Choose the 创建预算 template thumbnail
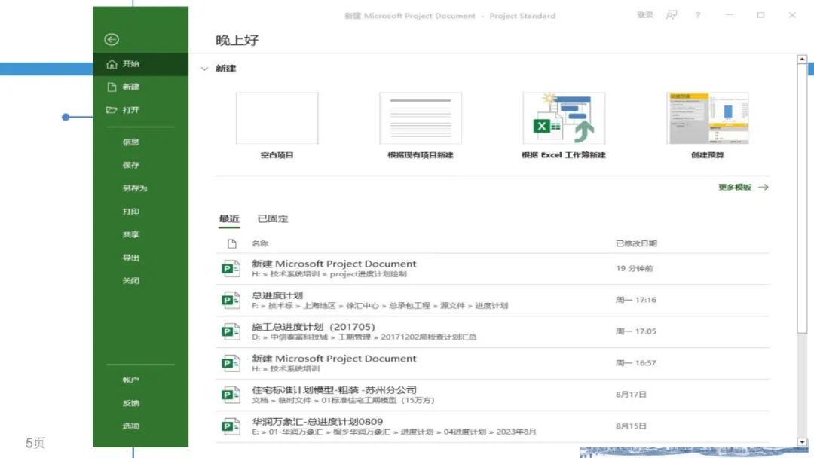This screenshot has height=458, width=814. [708, 118]
